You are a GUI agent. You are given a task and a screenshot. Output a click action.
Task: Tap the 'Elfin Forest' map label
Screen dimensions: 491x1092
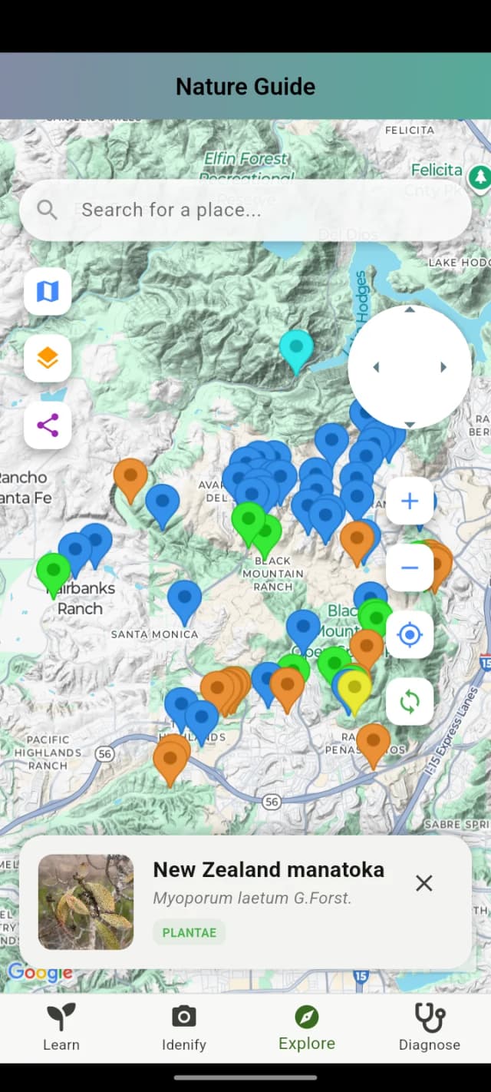coord(245,159)
